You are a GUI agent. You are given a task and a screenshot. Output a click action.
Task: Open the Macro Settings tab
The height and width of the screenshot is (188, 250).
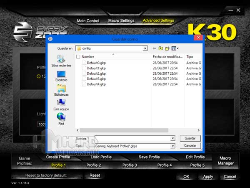point(121,20)
